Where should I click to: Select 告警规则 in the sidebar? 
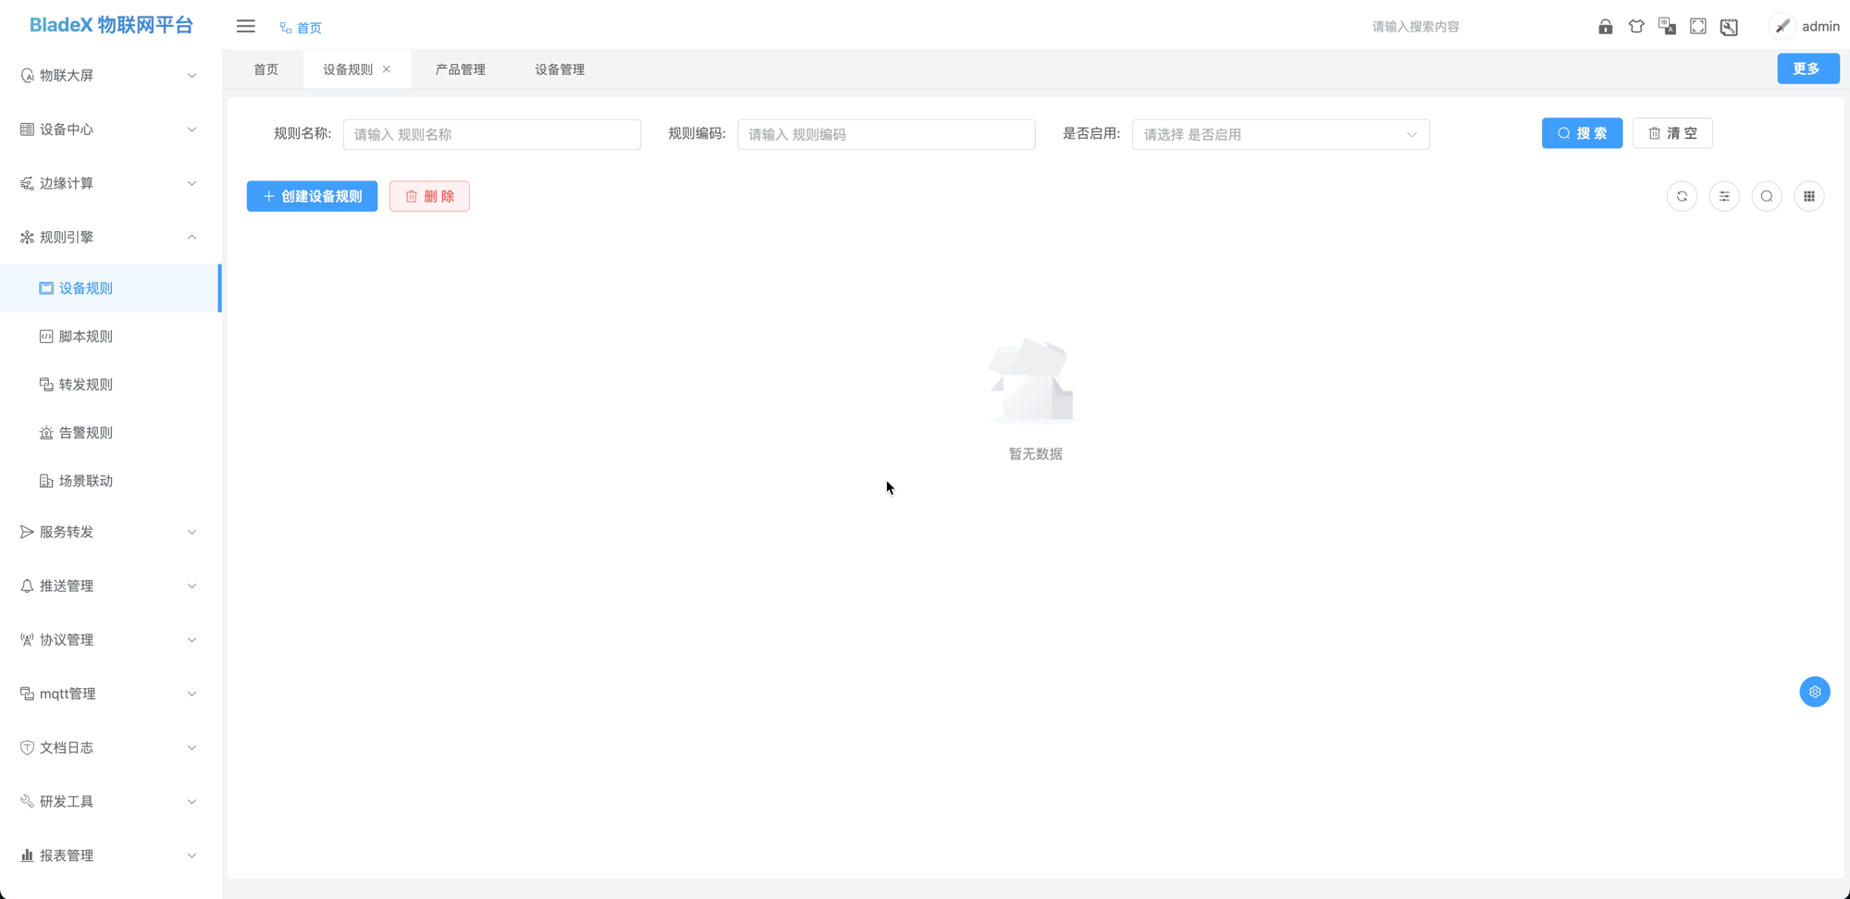[86, 433]
